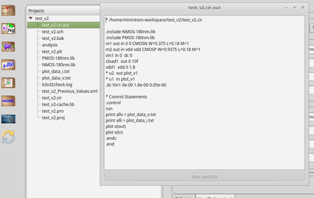Select test_v2.sch file

[x=53, y=31]
